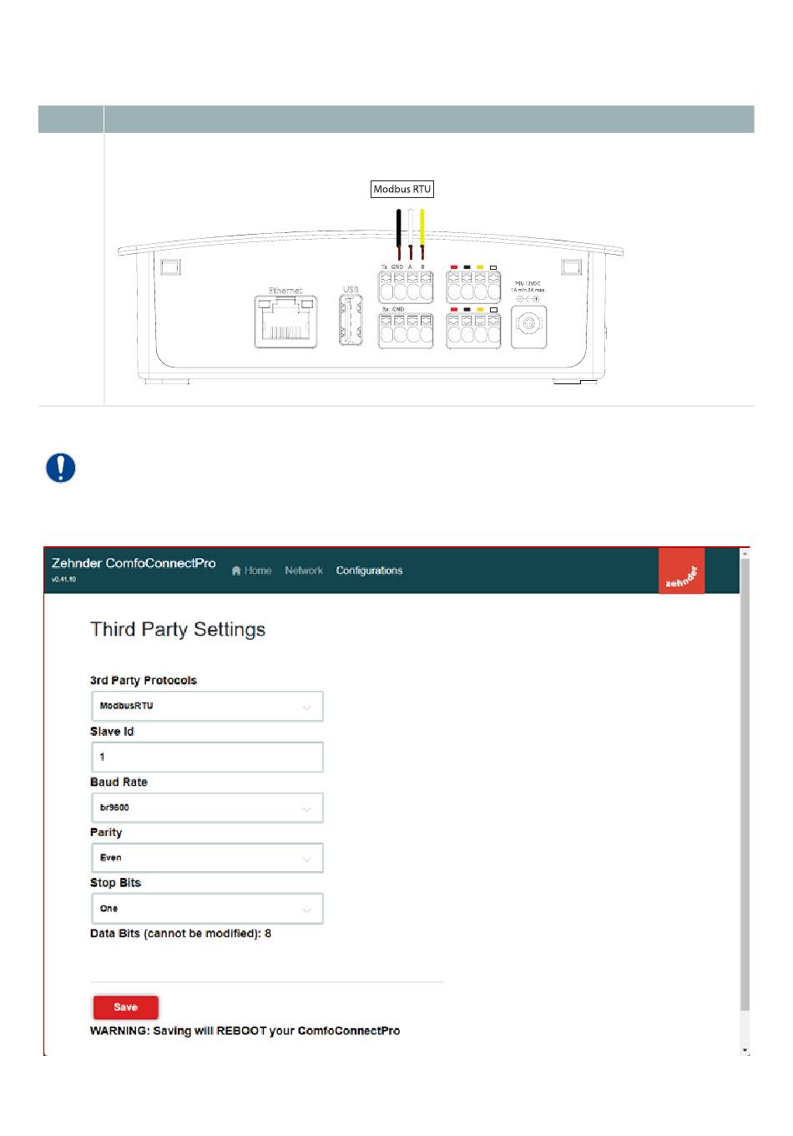Click the Stop Bits label
The width and height of the screenshot is (793, 1136).
[115, 882]
